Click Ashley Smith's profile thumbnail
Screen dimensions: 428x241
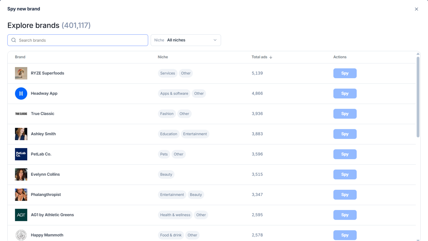(x=21, y=134)
